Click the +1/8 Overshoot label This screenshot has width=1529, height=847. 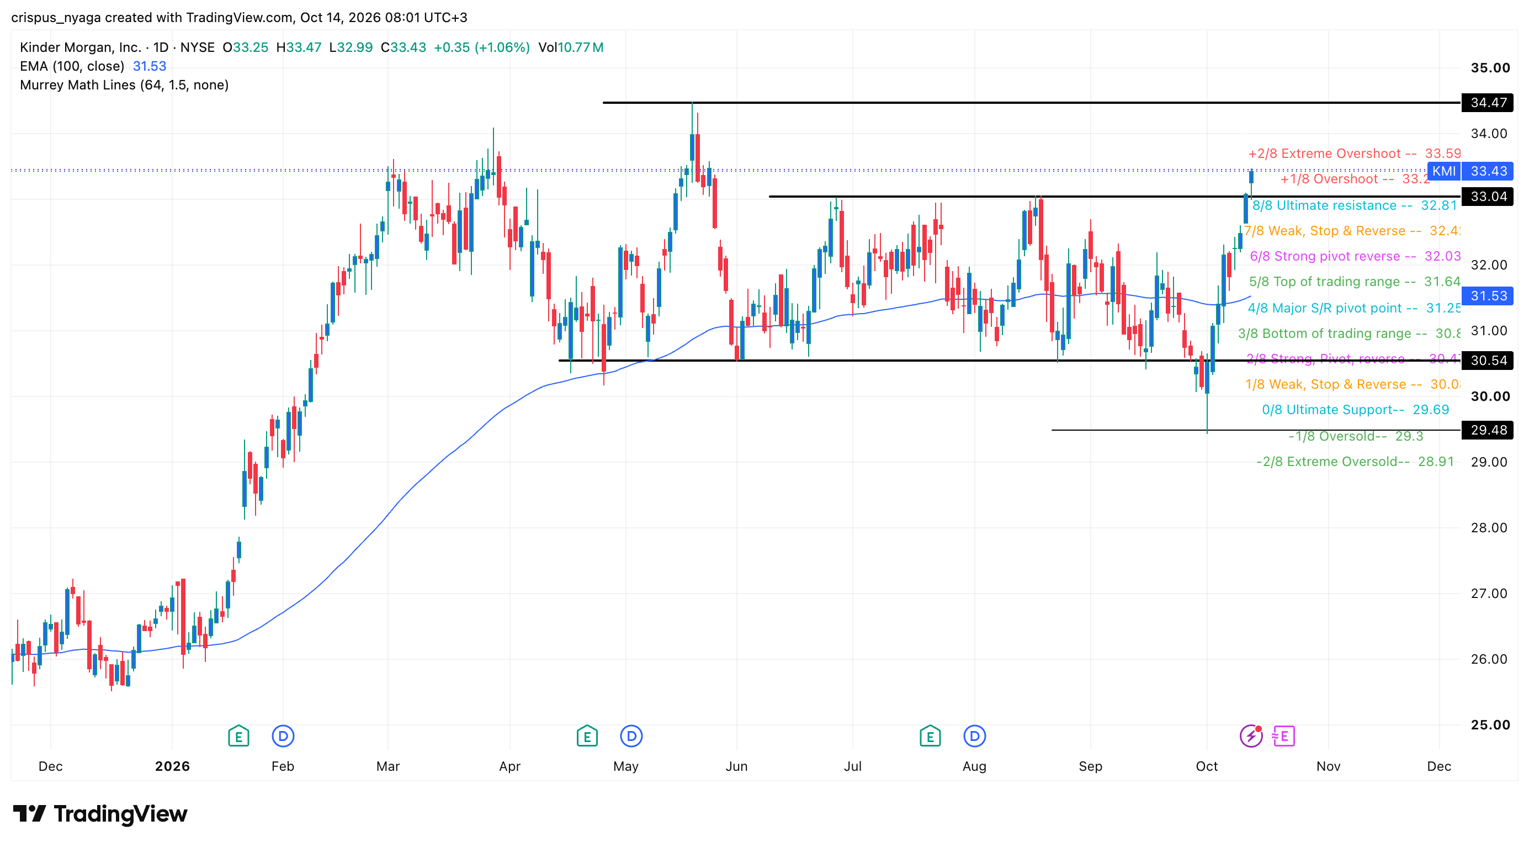pos(1355,179)
